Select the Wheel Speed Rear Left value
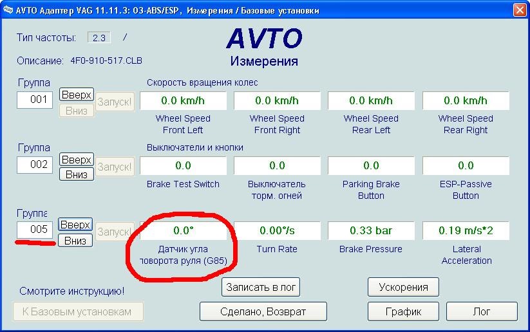 click(371, 100)
